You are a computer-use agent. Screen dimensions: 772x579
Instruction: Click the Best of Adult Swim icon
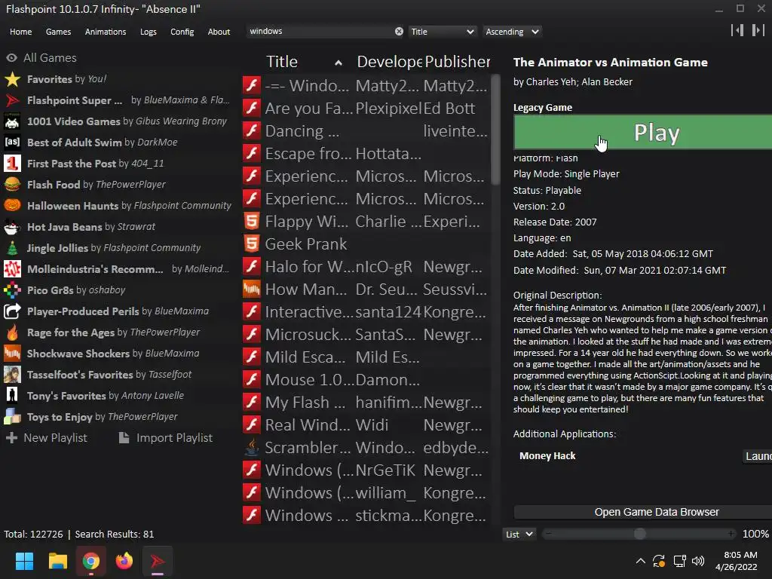tap(12, 142)
